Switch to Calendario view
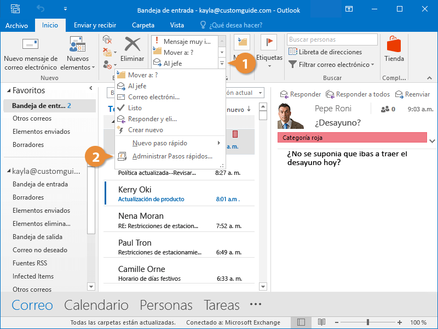 [96, 305]
